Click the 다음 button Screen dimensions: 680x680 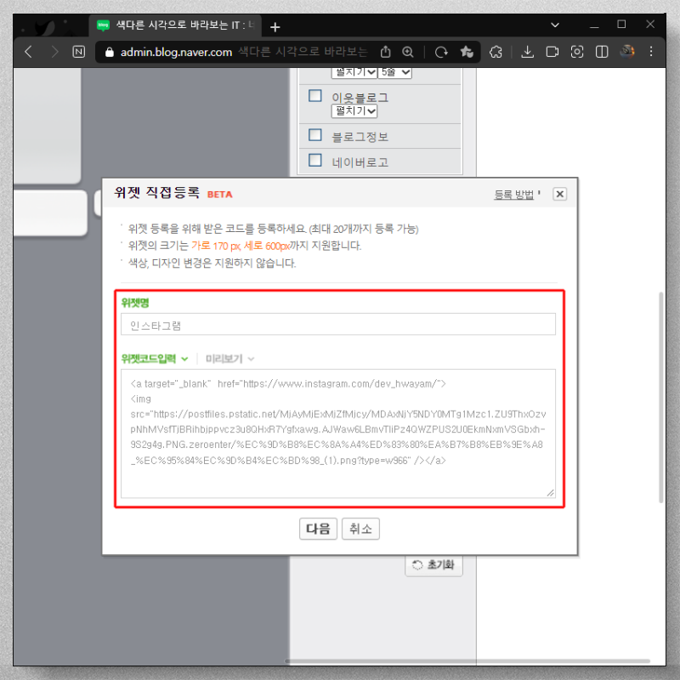click(318, 529)
